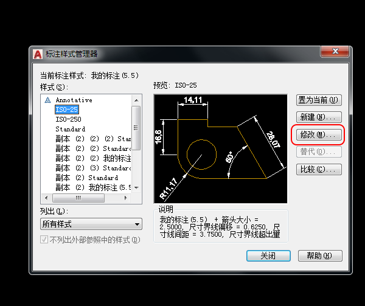Click the ISO-25 dimension preview image
Image resolution: width=365 pixels, height=306 pixels.
220,148
